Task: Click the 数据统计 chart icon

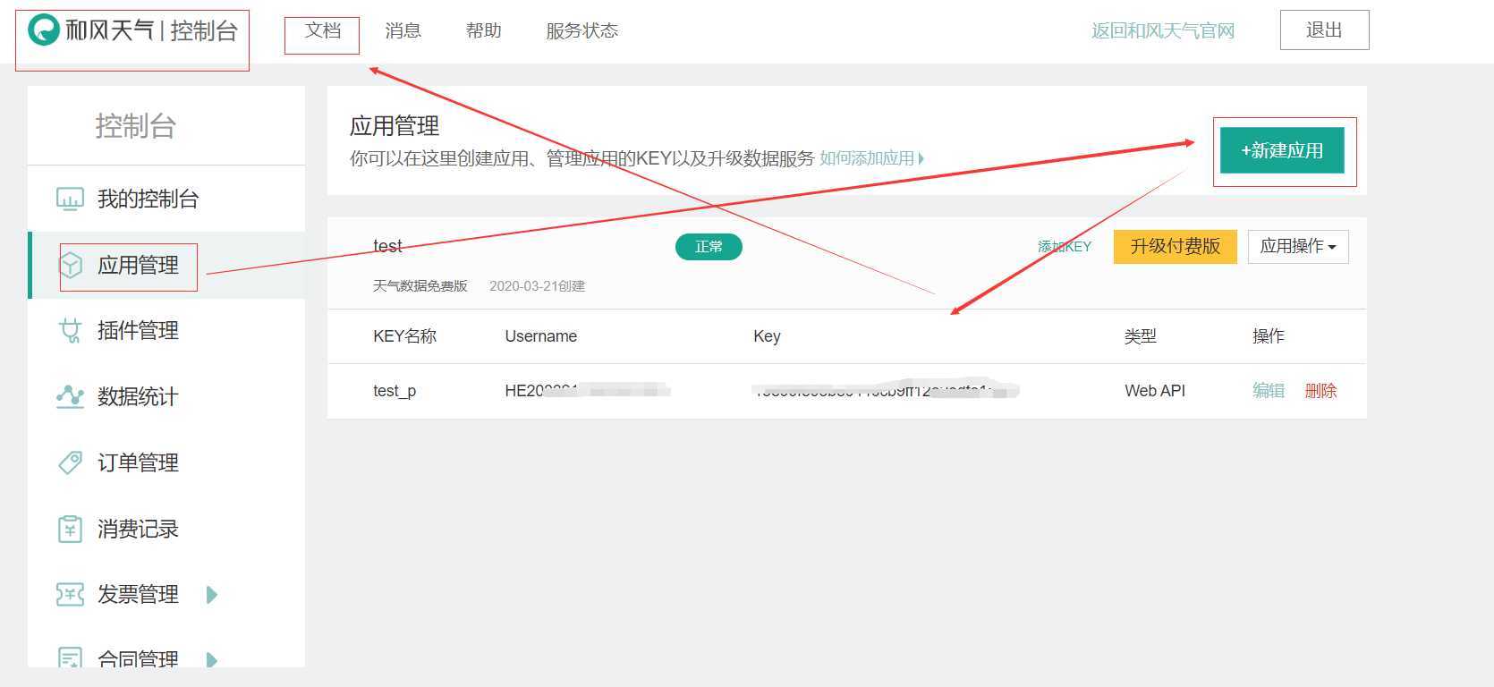Action: [x=70, y=396]
